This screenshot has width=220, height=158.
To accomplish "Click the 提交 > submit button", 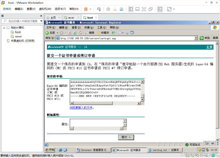I will point(126,137).
